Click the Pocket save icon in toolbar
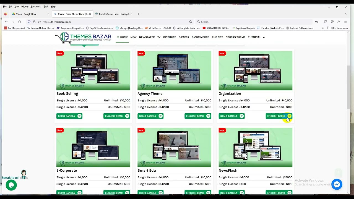This screenshot has width=354, height=199. (x=332, y=22)
